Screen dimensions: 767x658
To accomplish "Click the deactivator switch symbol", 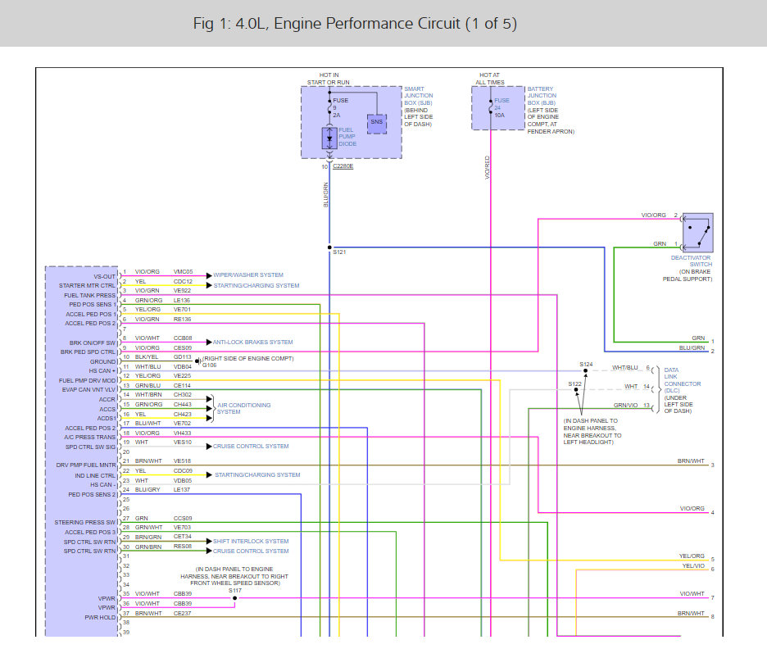I will point(697,233).
